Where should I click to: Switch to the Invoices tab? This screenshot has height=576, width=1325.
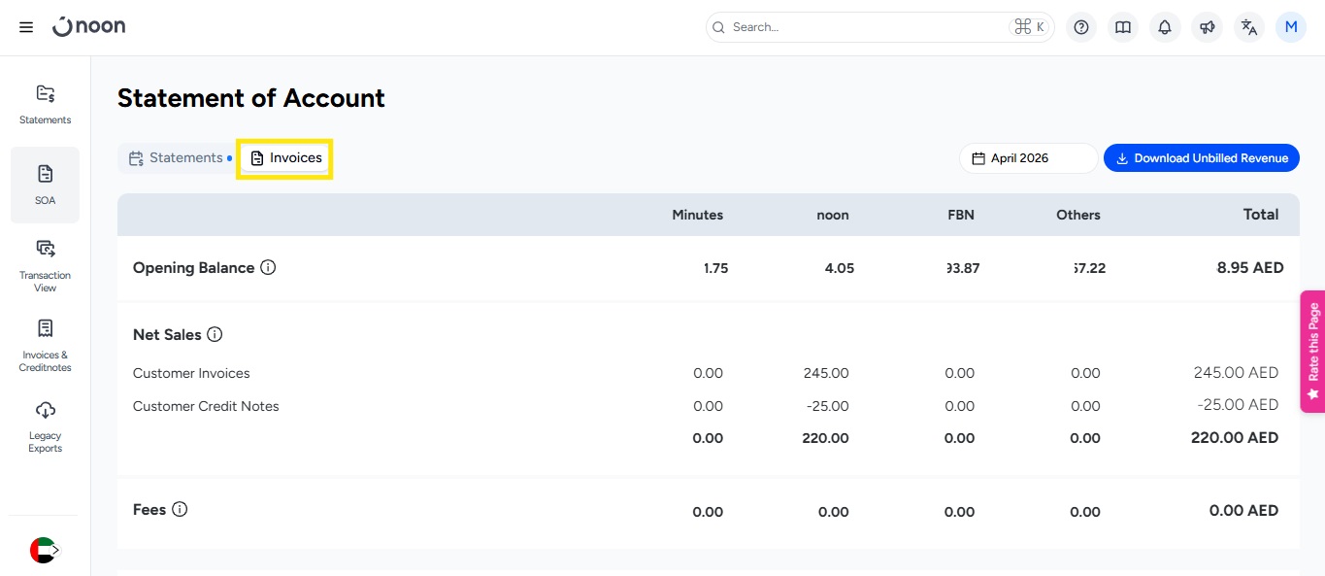(286, 158)
